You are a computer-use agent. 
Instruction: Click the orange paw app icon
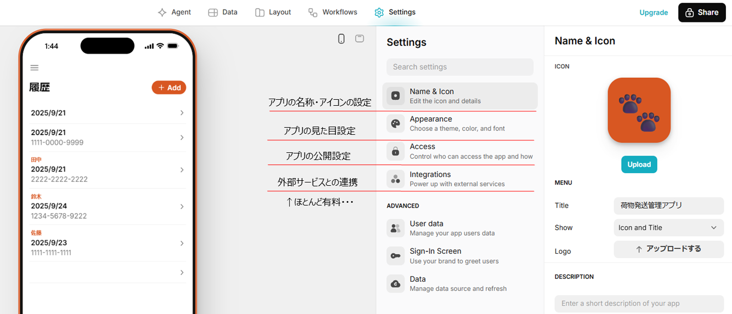639,110
